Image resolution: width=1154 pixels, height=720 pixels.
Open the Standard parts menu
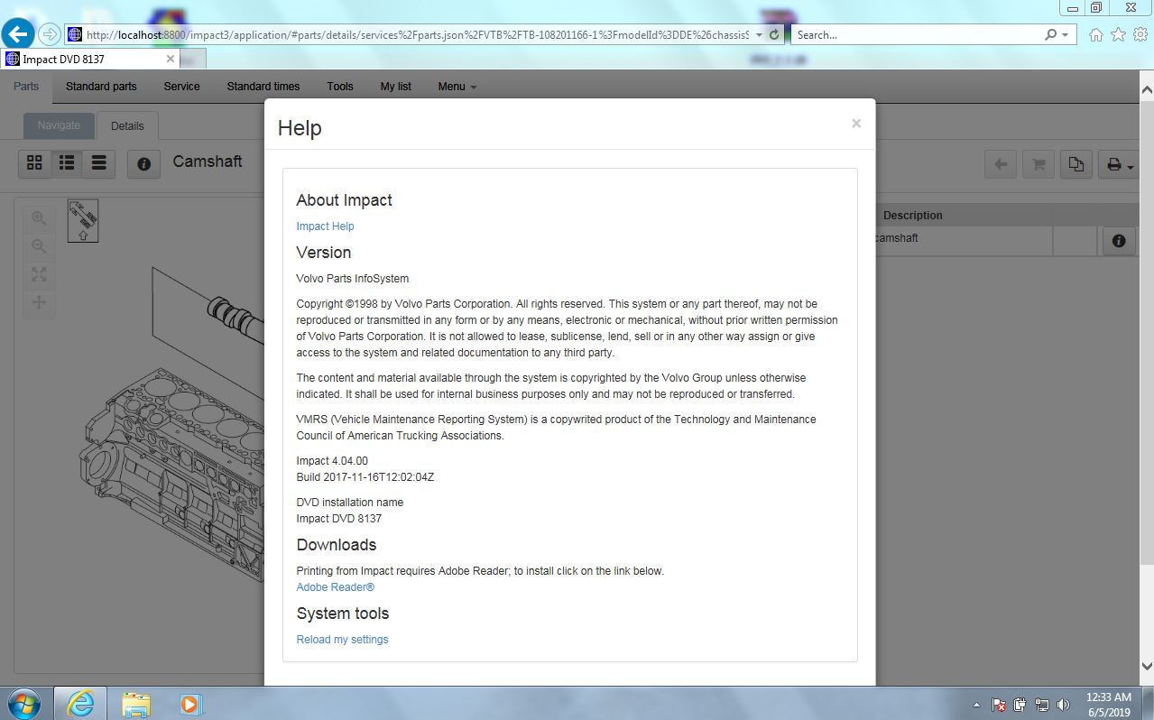point(101,87)
